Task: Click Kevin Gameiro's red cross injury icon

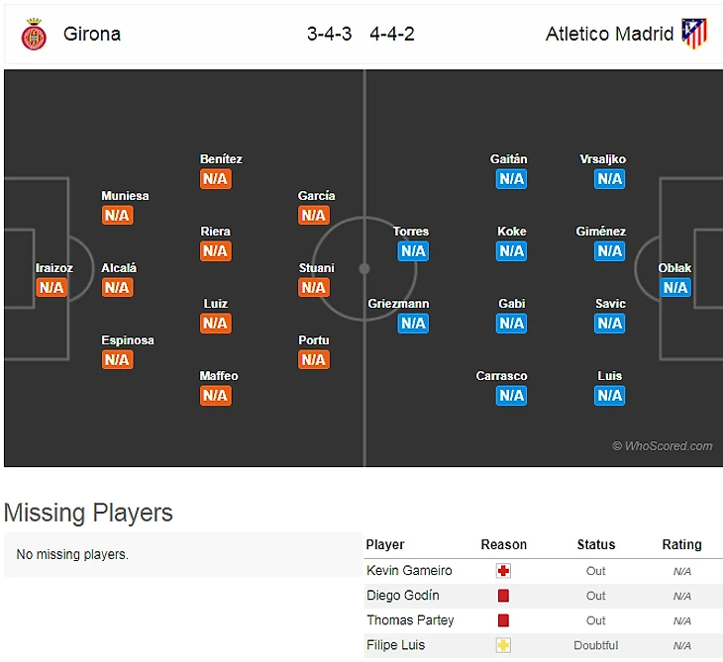Action: (x=503, y=571)
